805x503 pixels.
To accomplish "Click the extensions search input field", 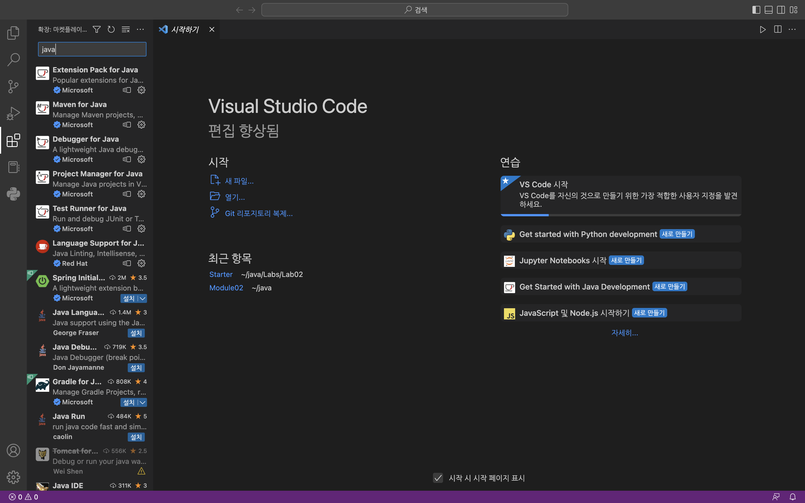I will click(92, 49).
